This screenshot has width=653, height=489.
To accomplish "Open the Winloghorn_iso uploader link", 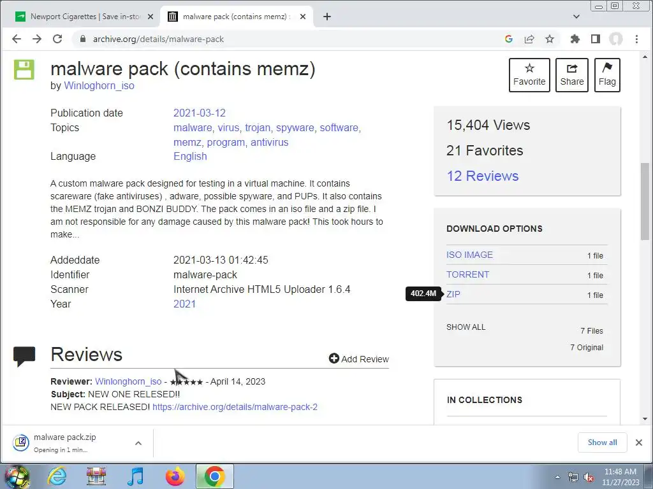I will click(x=99, y=86).
